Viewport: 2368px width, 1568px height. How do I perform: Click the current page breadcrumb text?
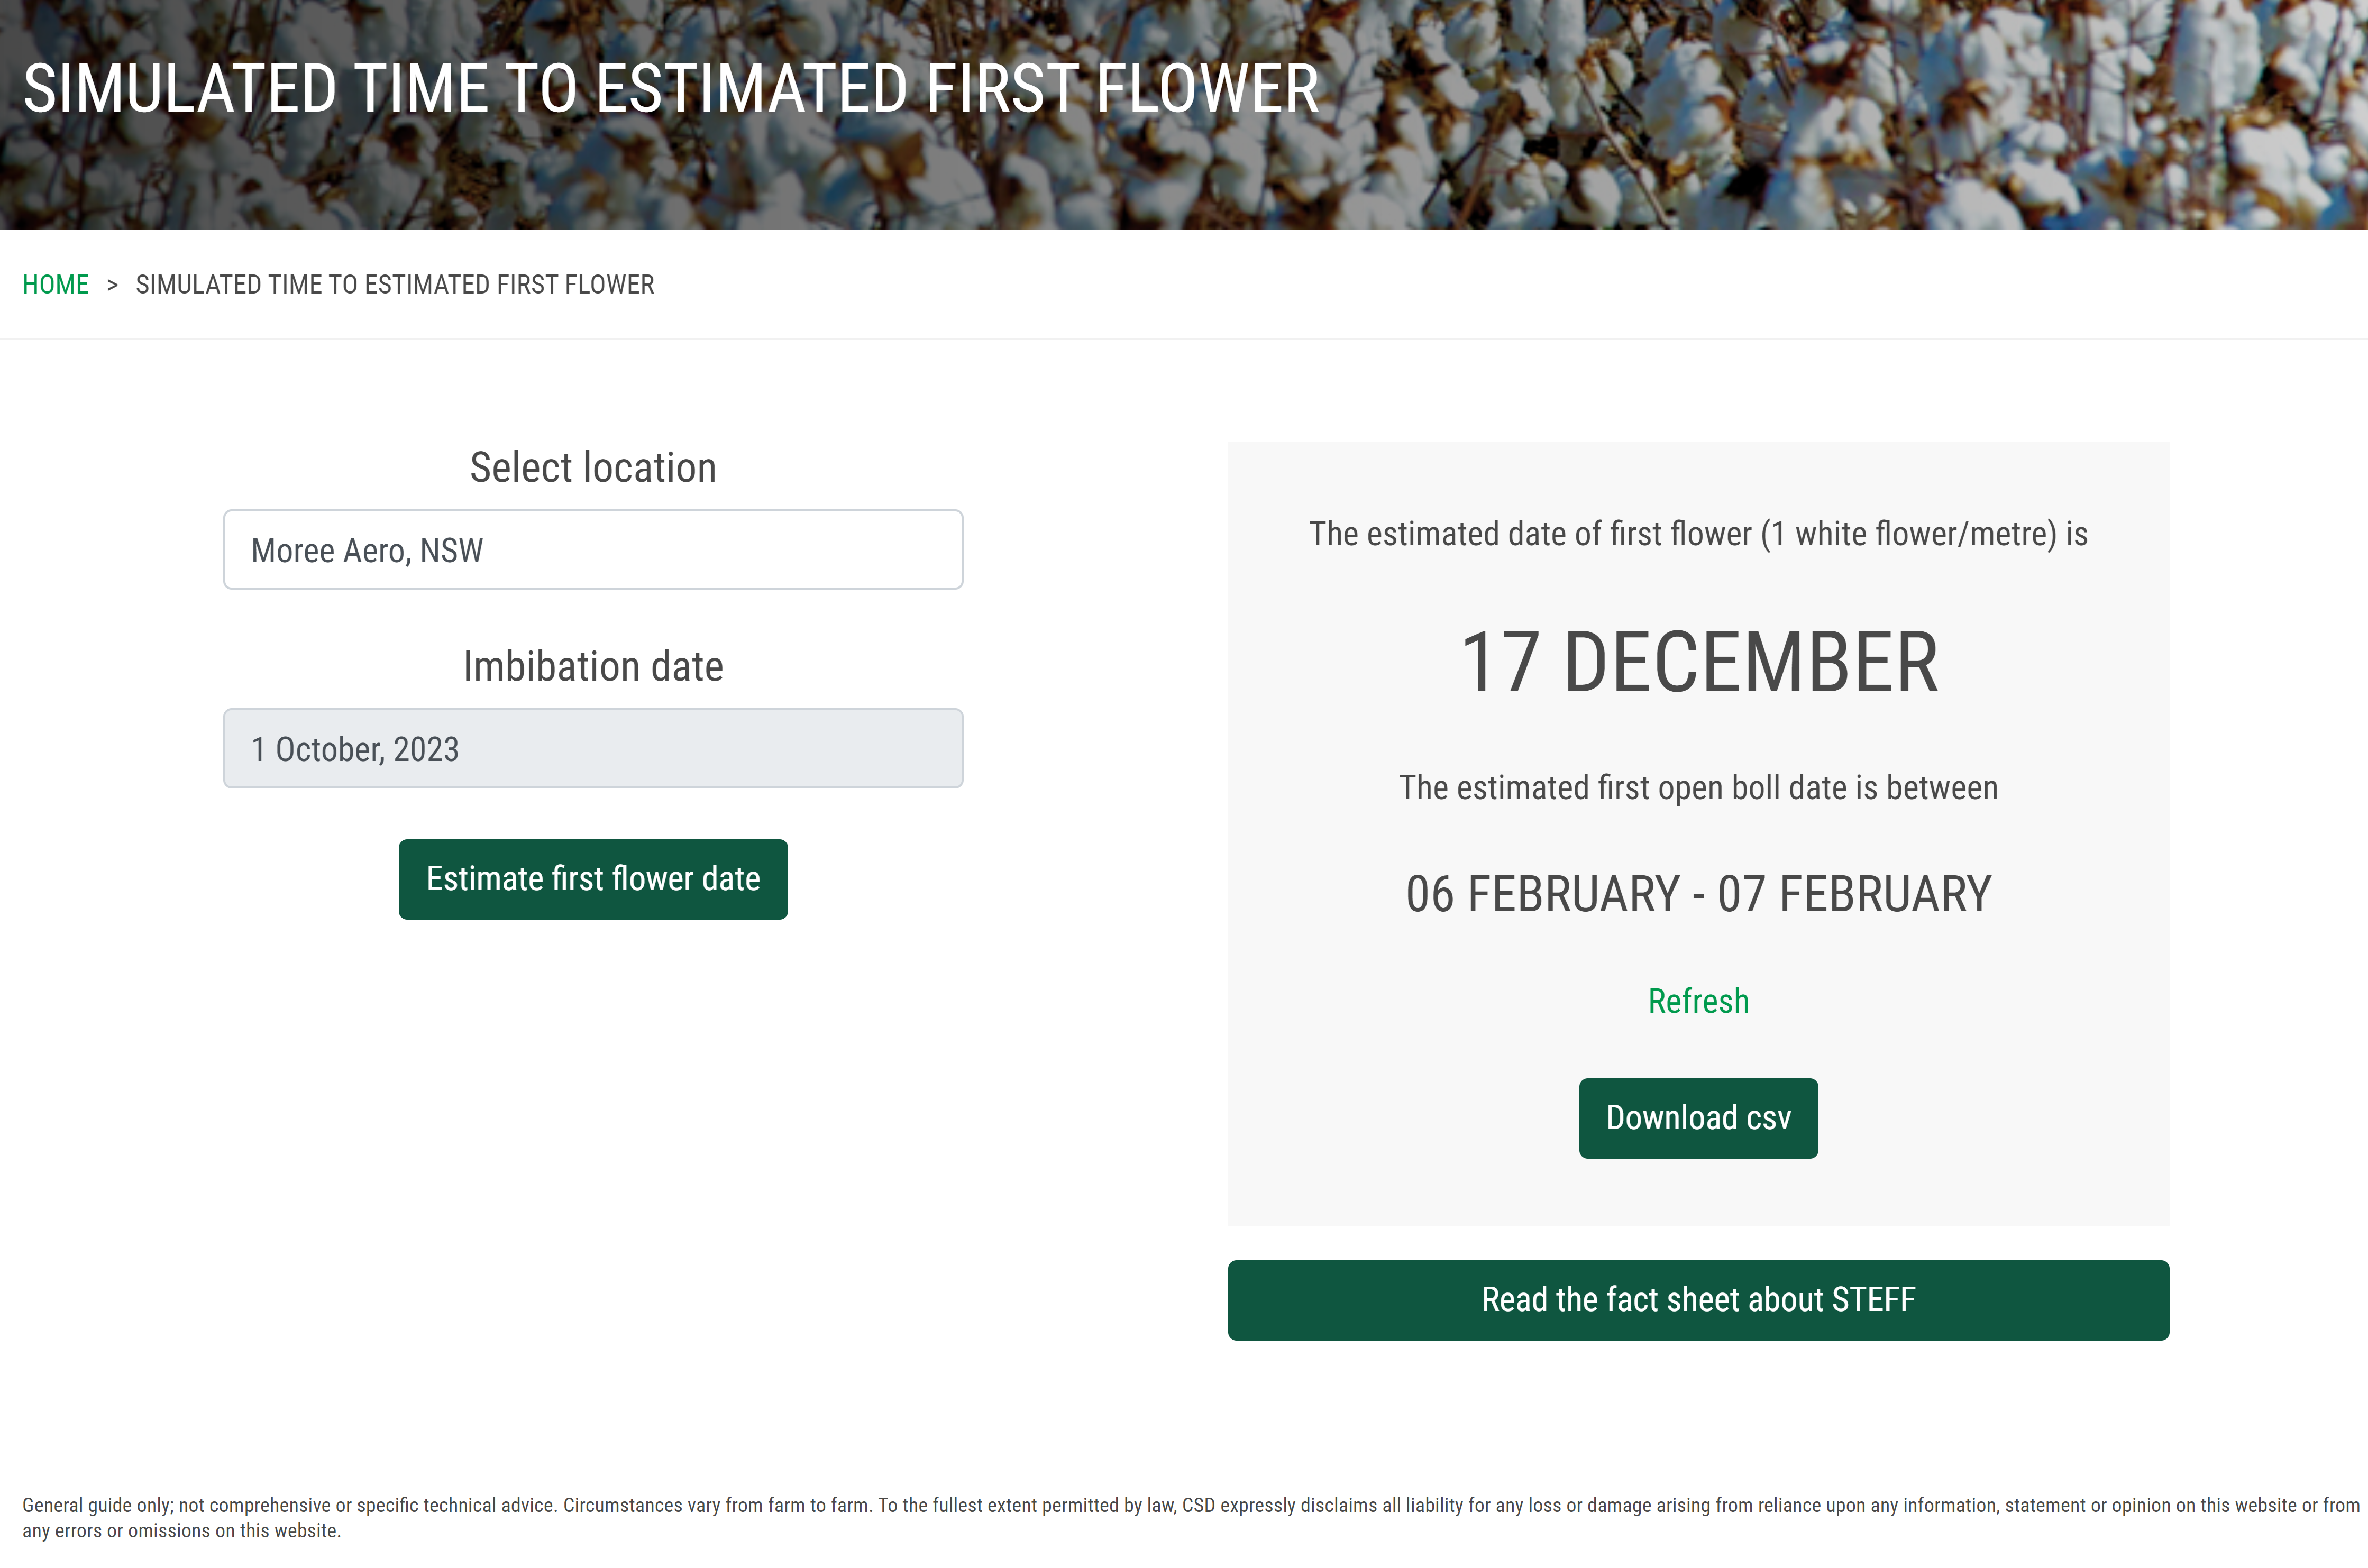[x=395, y=285]
